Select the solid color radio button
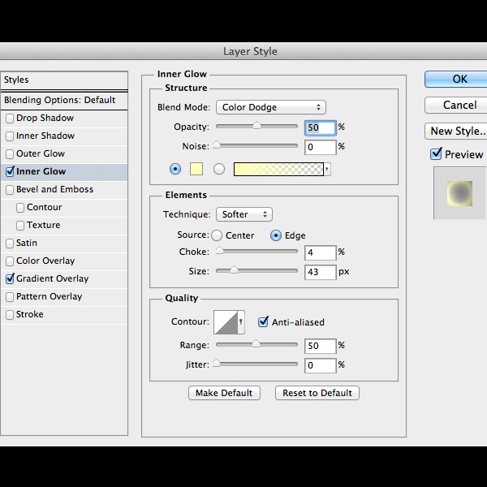The height and width of the screenshot is (487, 487). 175,170
